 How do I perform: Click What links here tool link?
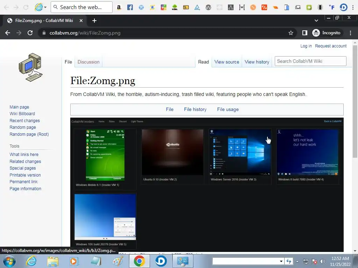(x=24, y=155)
